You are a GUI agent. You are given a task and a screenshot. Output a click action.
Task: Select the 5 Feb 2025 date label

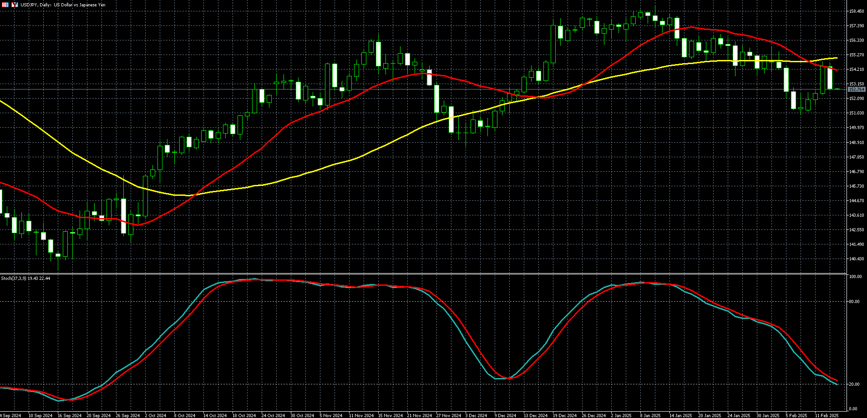[796, 416]
